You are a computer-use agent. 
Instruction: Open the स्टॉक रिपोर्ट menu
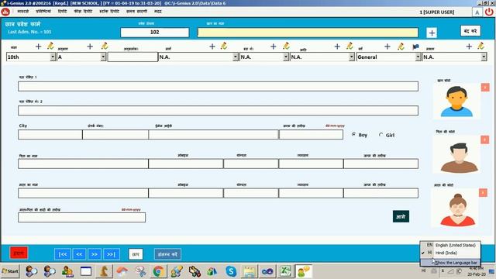coord(109,12)
